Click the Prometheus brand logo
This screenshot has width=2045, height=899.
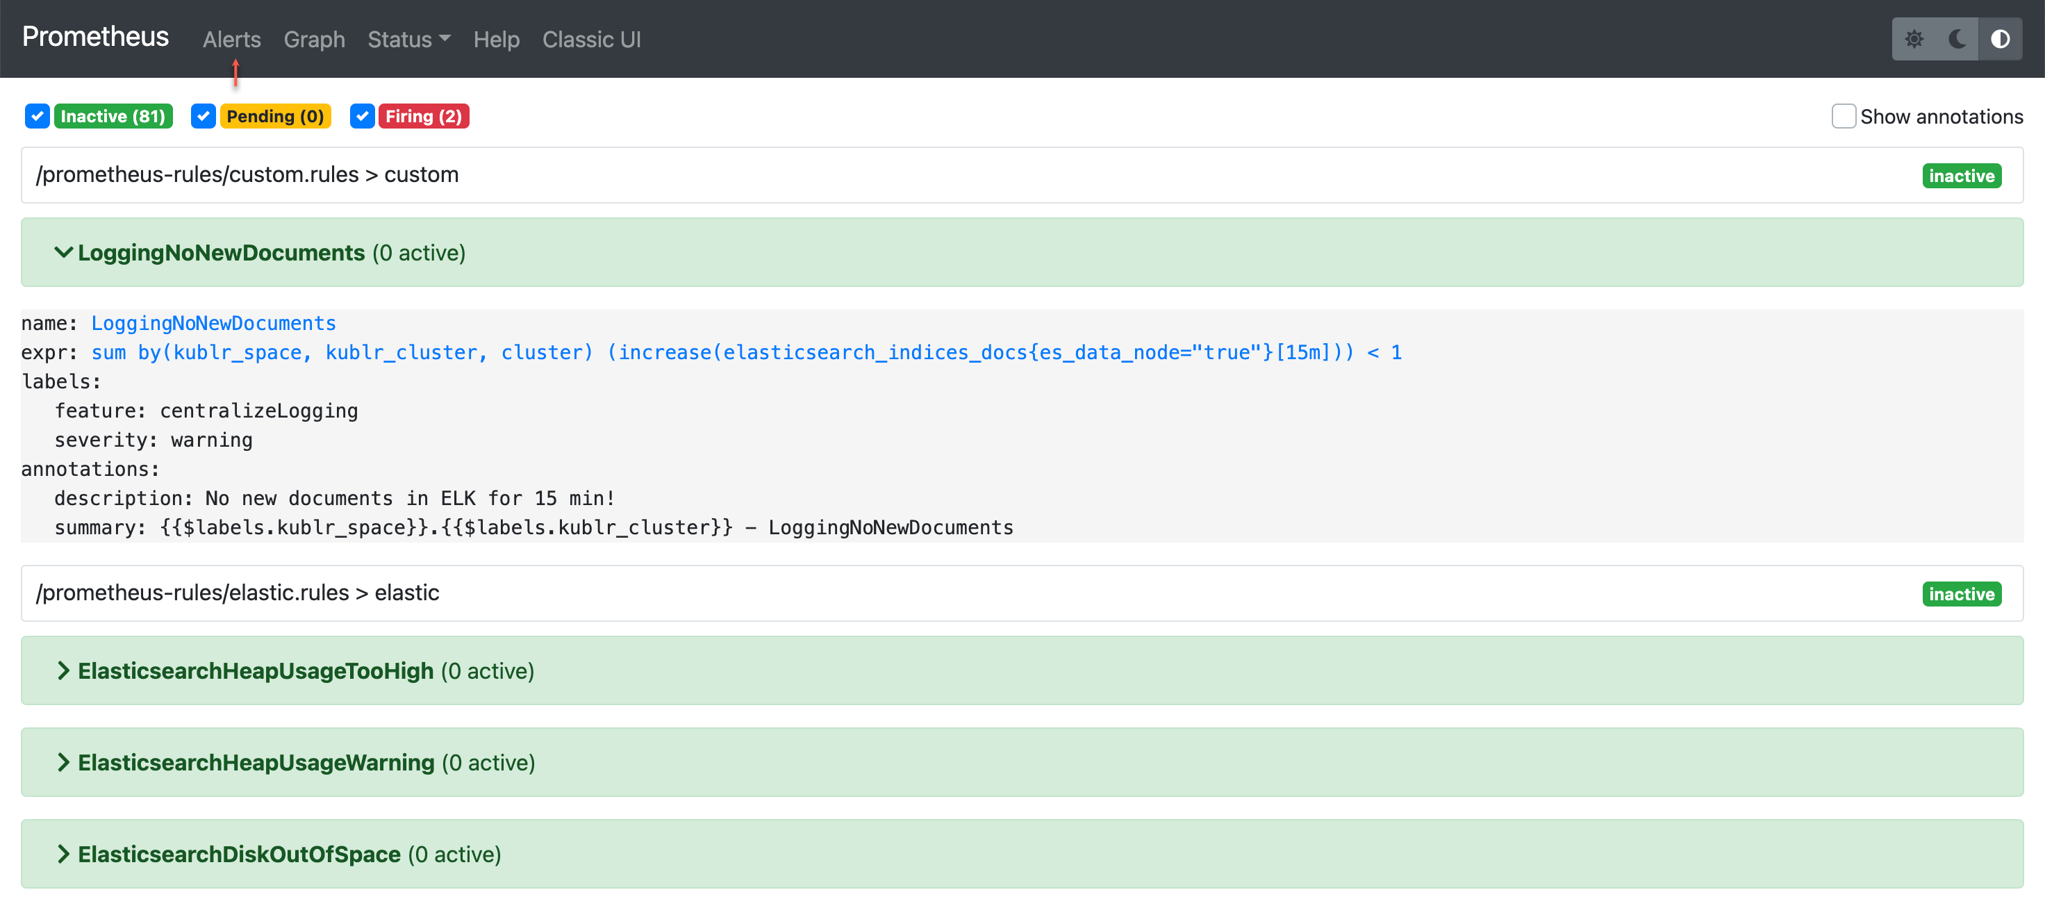tap(95, 37)
